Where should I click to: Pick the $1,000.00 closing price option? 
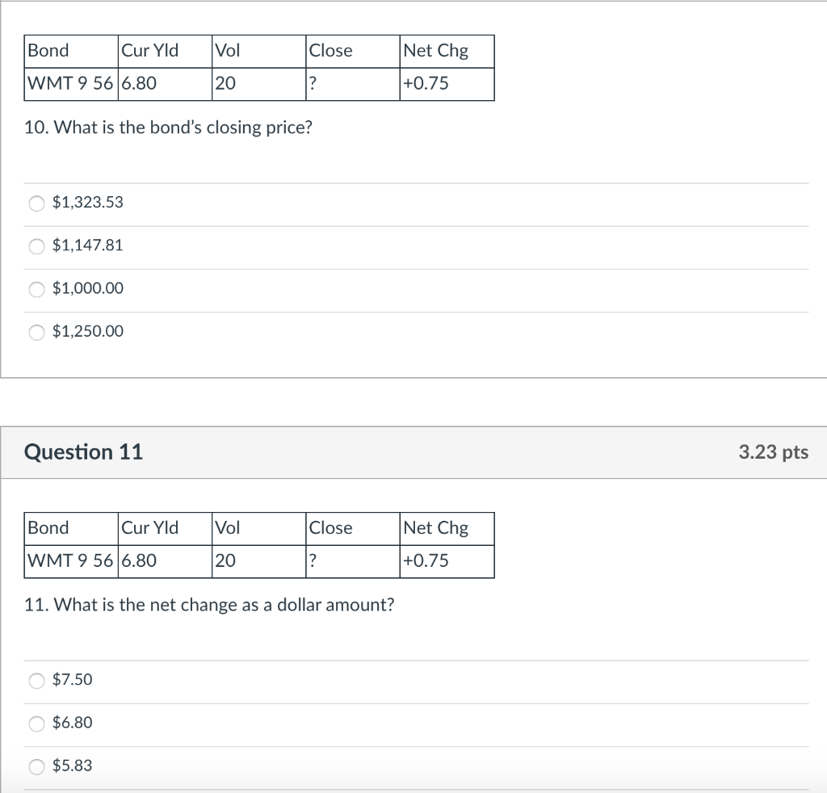(37, 289)
